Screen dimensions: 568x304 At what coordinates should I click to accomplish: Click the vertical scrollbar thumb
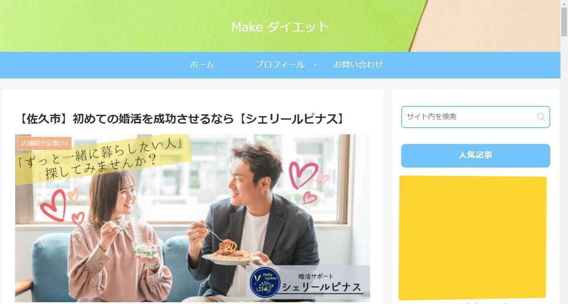pos(564,22)
